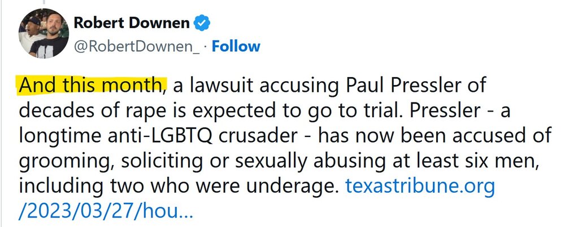The height and width of the screenshot is (227, 565).
Task: Click the truncated /2023/03/27/hou… link text
Action: click(107, 211)
